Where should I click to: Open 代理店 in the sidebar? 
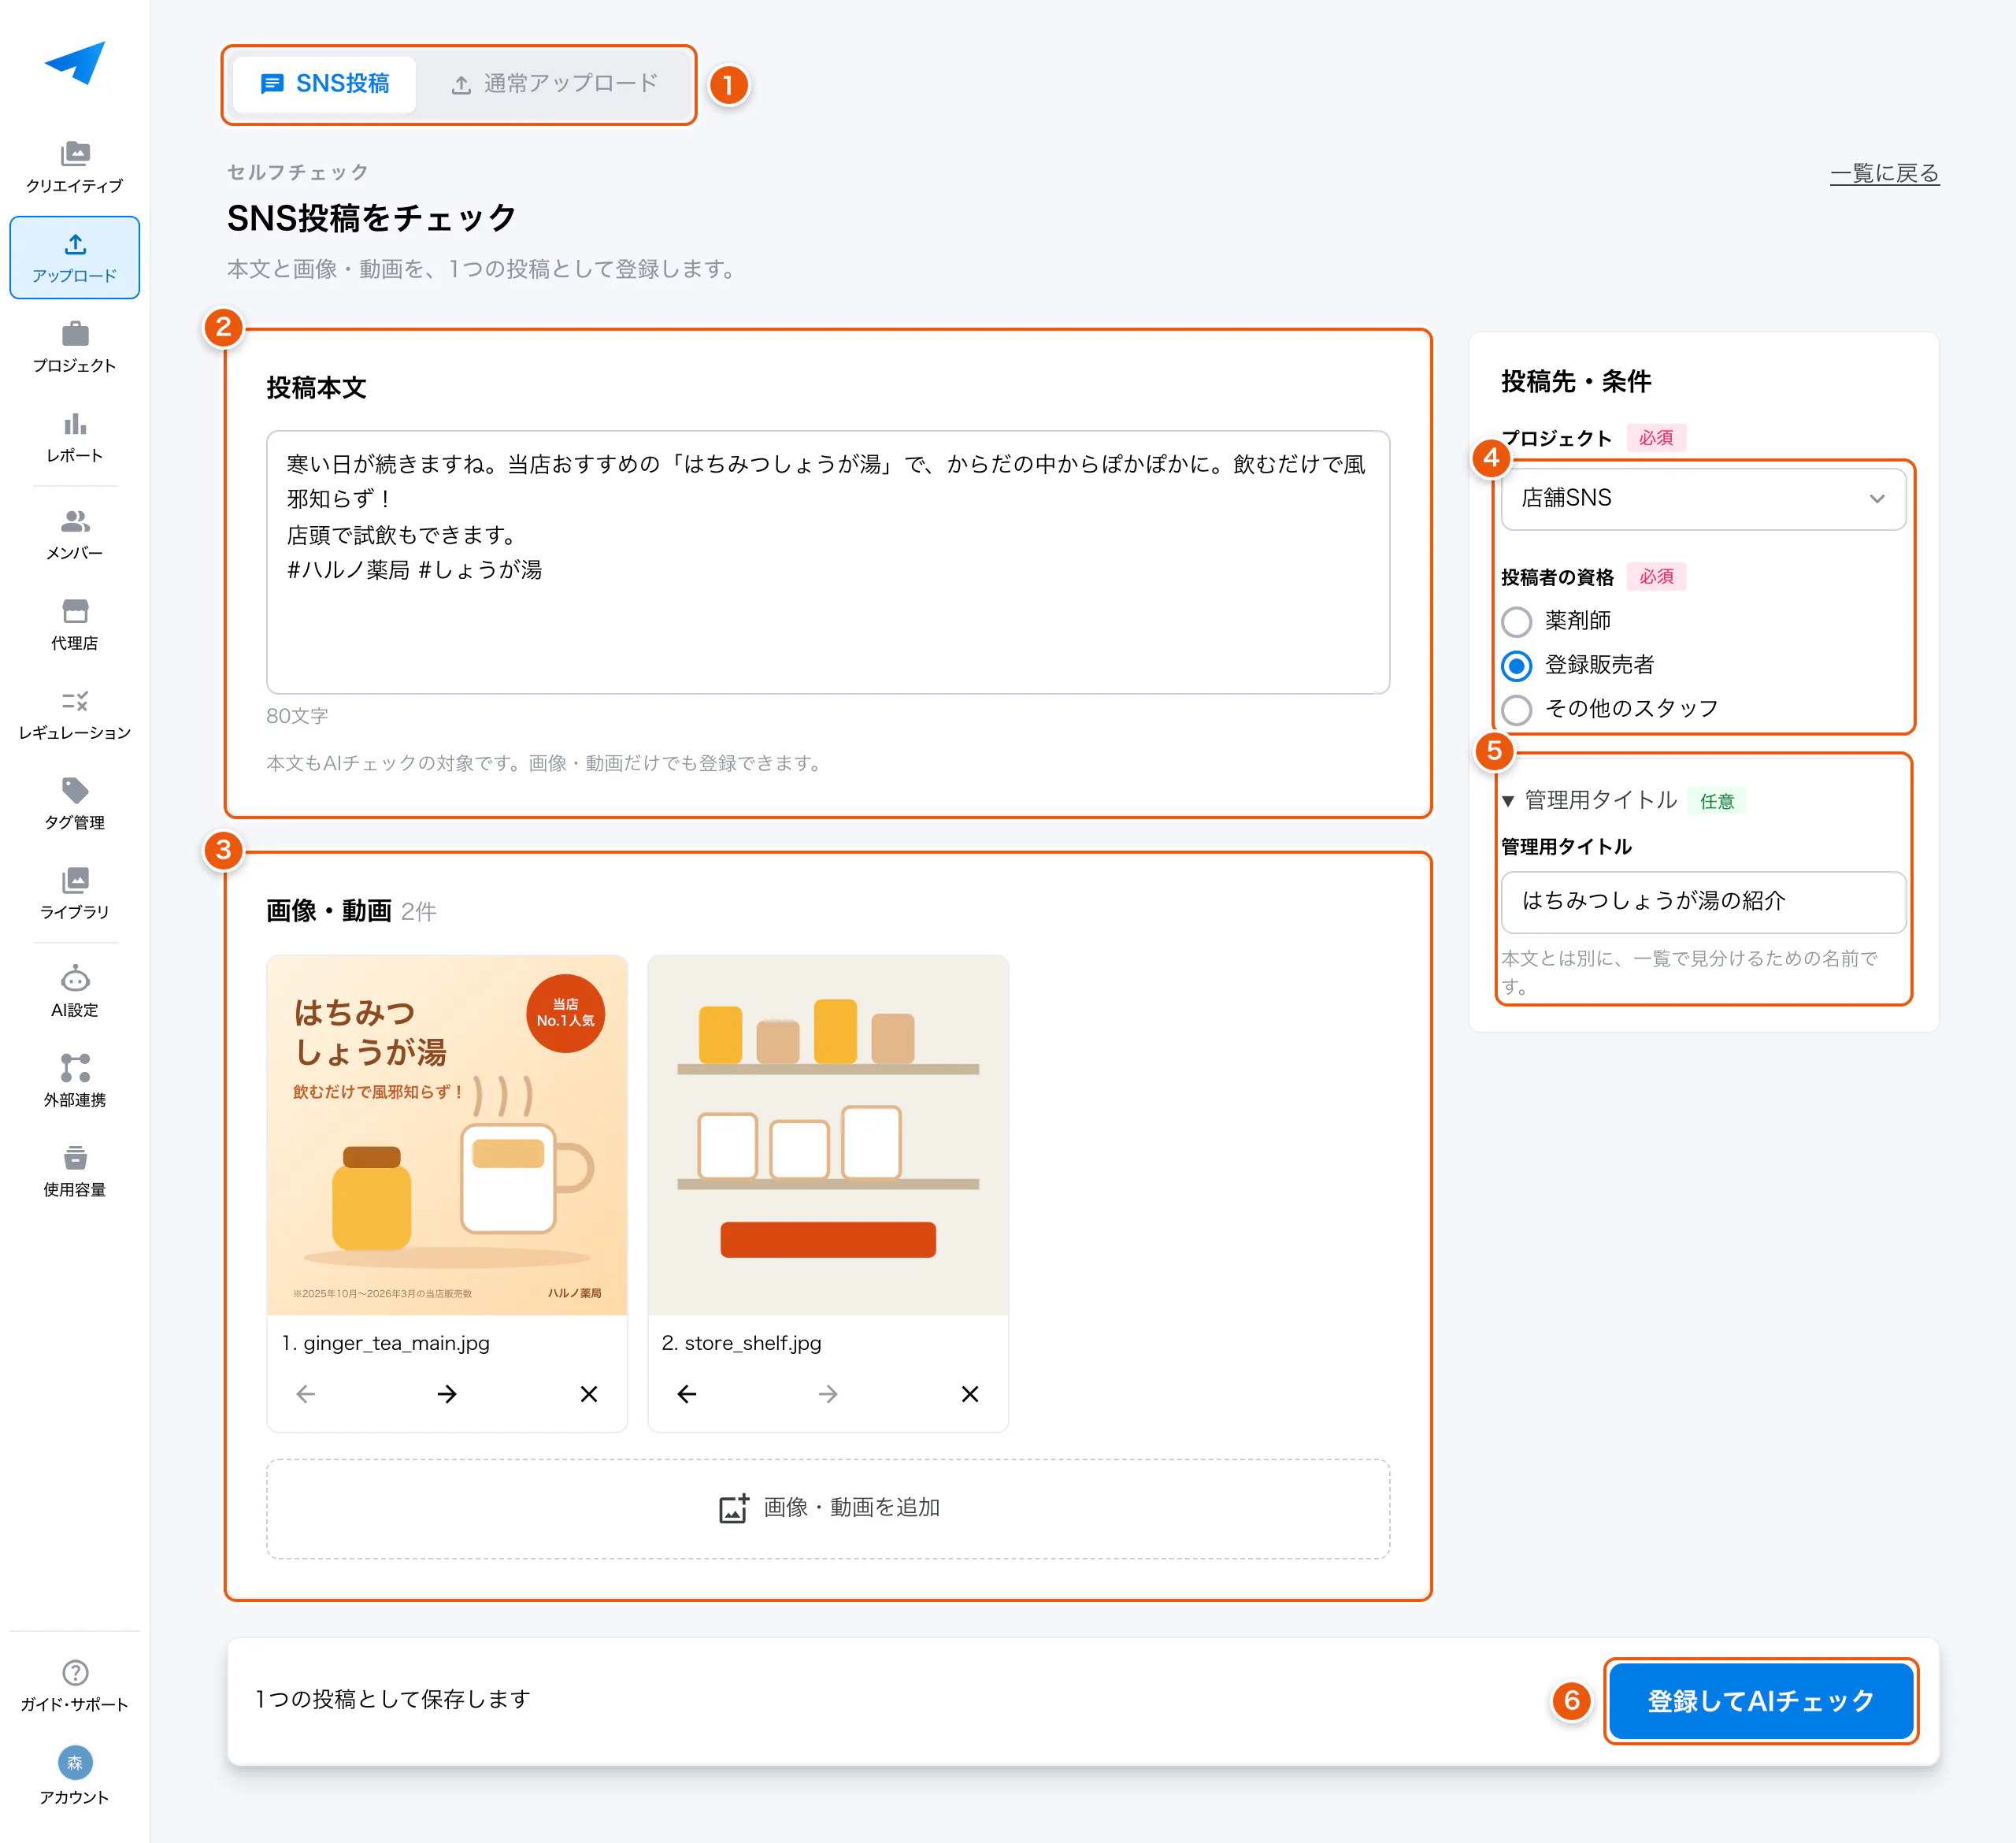[75, 625]
